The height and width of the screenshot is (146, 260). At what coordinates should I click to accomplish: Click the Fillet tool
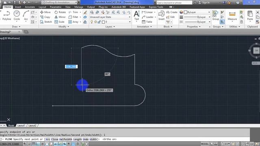pyautogui.click(x=73, y=17)
